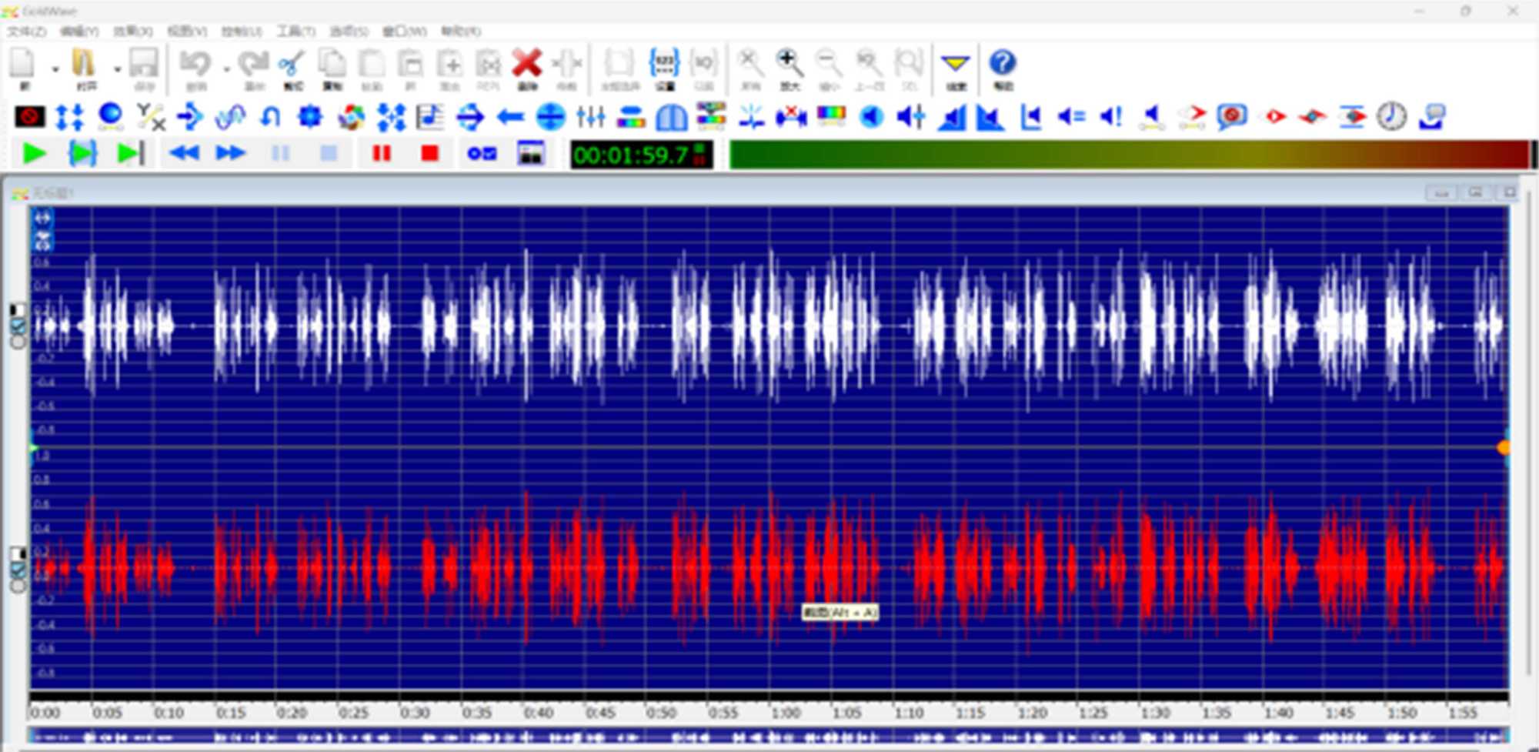Expand the dropdown arrow beside Open
1539x752 pixels.
[x=117, y=69]
